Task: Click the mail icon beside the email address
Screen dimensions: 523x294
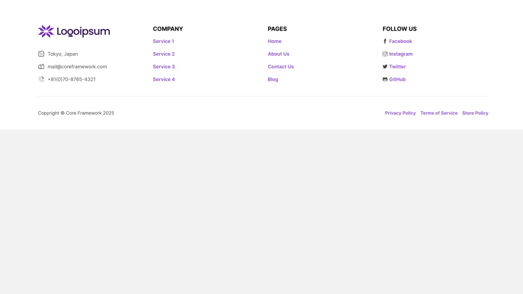Action: [x=41, y=67]
